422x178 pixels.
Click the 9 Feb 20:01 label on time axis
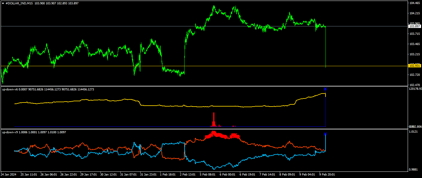(327, 175)
